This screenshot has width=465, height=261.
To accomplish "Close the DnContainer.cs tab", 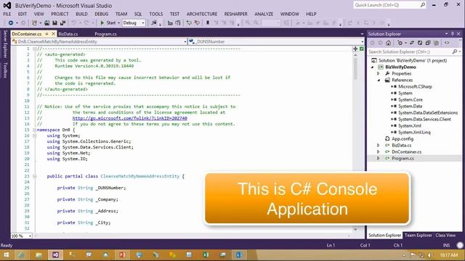I will 53,34.
